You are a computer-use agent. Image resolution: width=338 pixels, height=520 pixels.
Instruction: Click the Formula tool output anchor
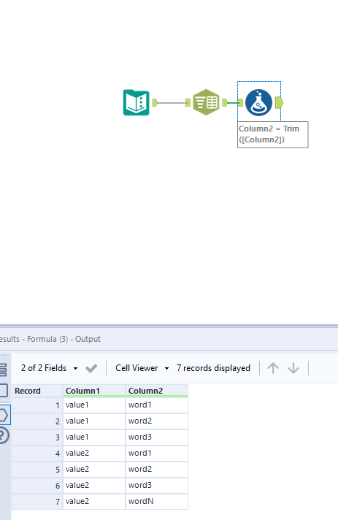click(x=279, y=102)
